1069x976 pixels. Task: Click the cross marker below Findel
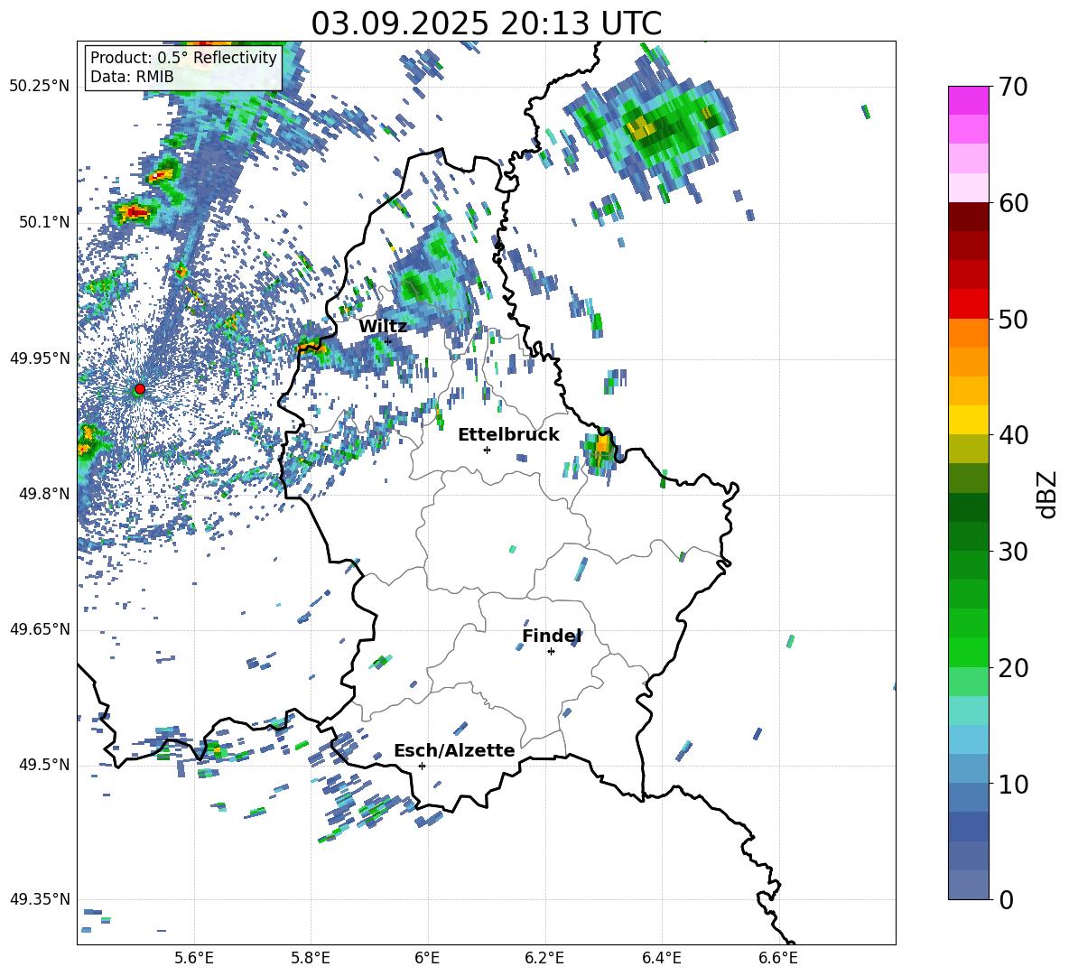(551, 652)
